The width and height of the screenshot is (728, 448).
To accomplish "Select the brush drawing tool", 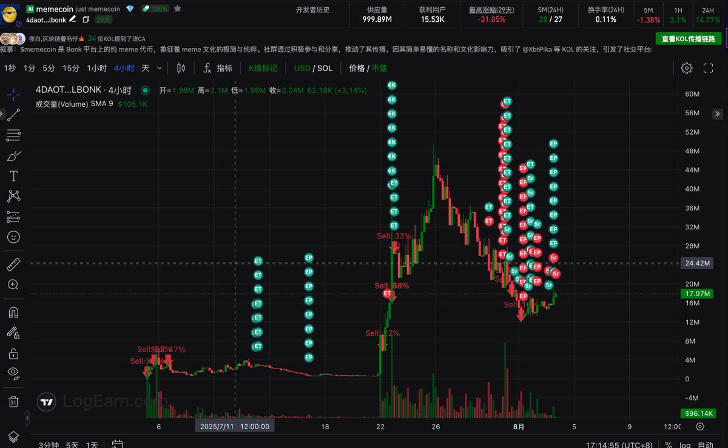I will tap(13, 155).
